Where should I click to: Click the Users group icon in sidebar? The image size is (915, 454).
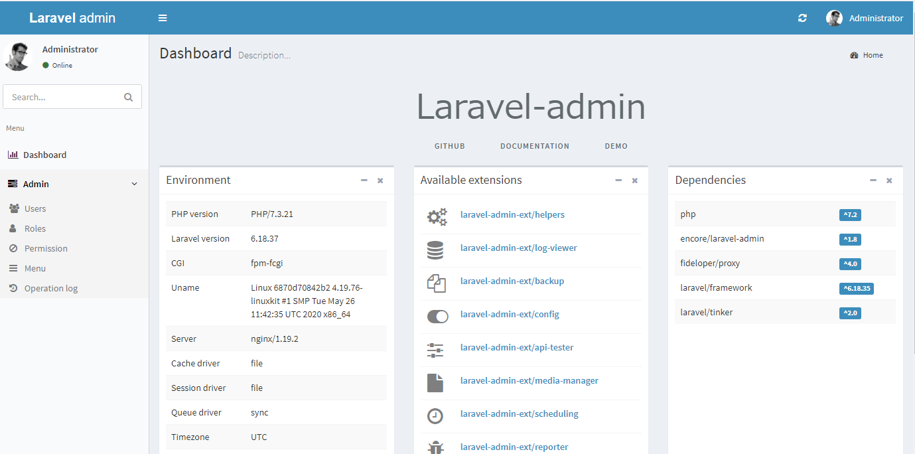tap(14, 208)
